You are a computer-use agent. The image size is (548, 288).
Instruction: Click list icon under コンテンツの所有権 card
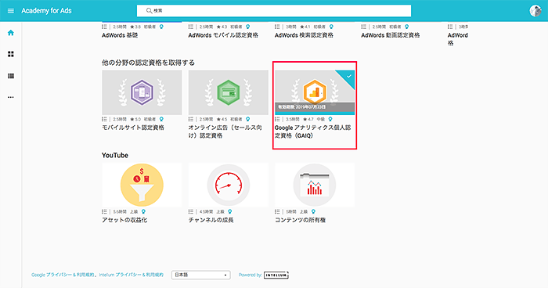277,211
